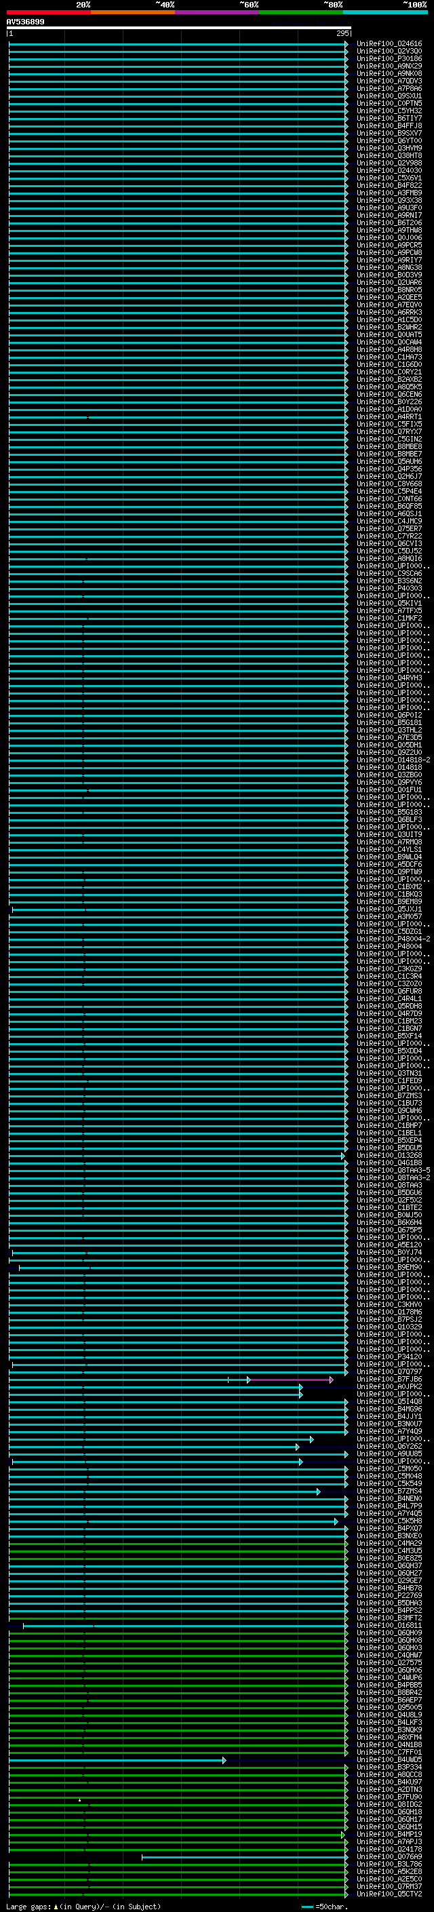Click the query end position label 295

click(342, 33)
